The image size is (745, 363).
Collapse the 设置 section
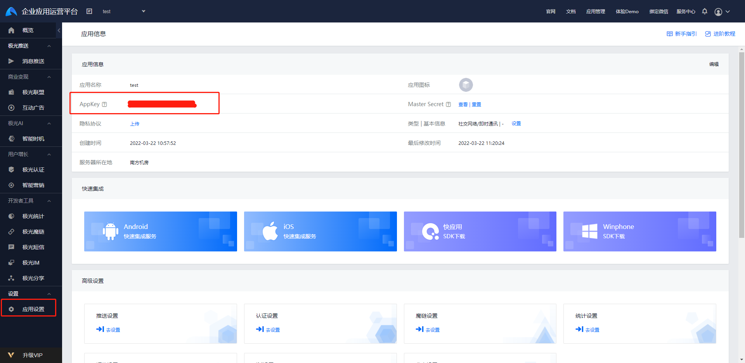click(x=49, y=294)
